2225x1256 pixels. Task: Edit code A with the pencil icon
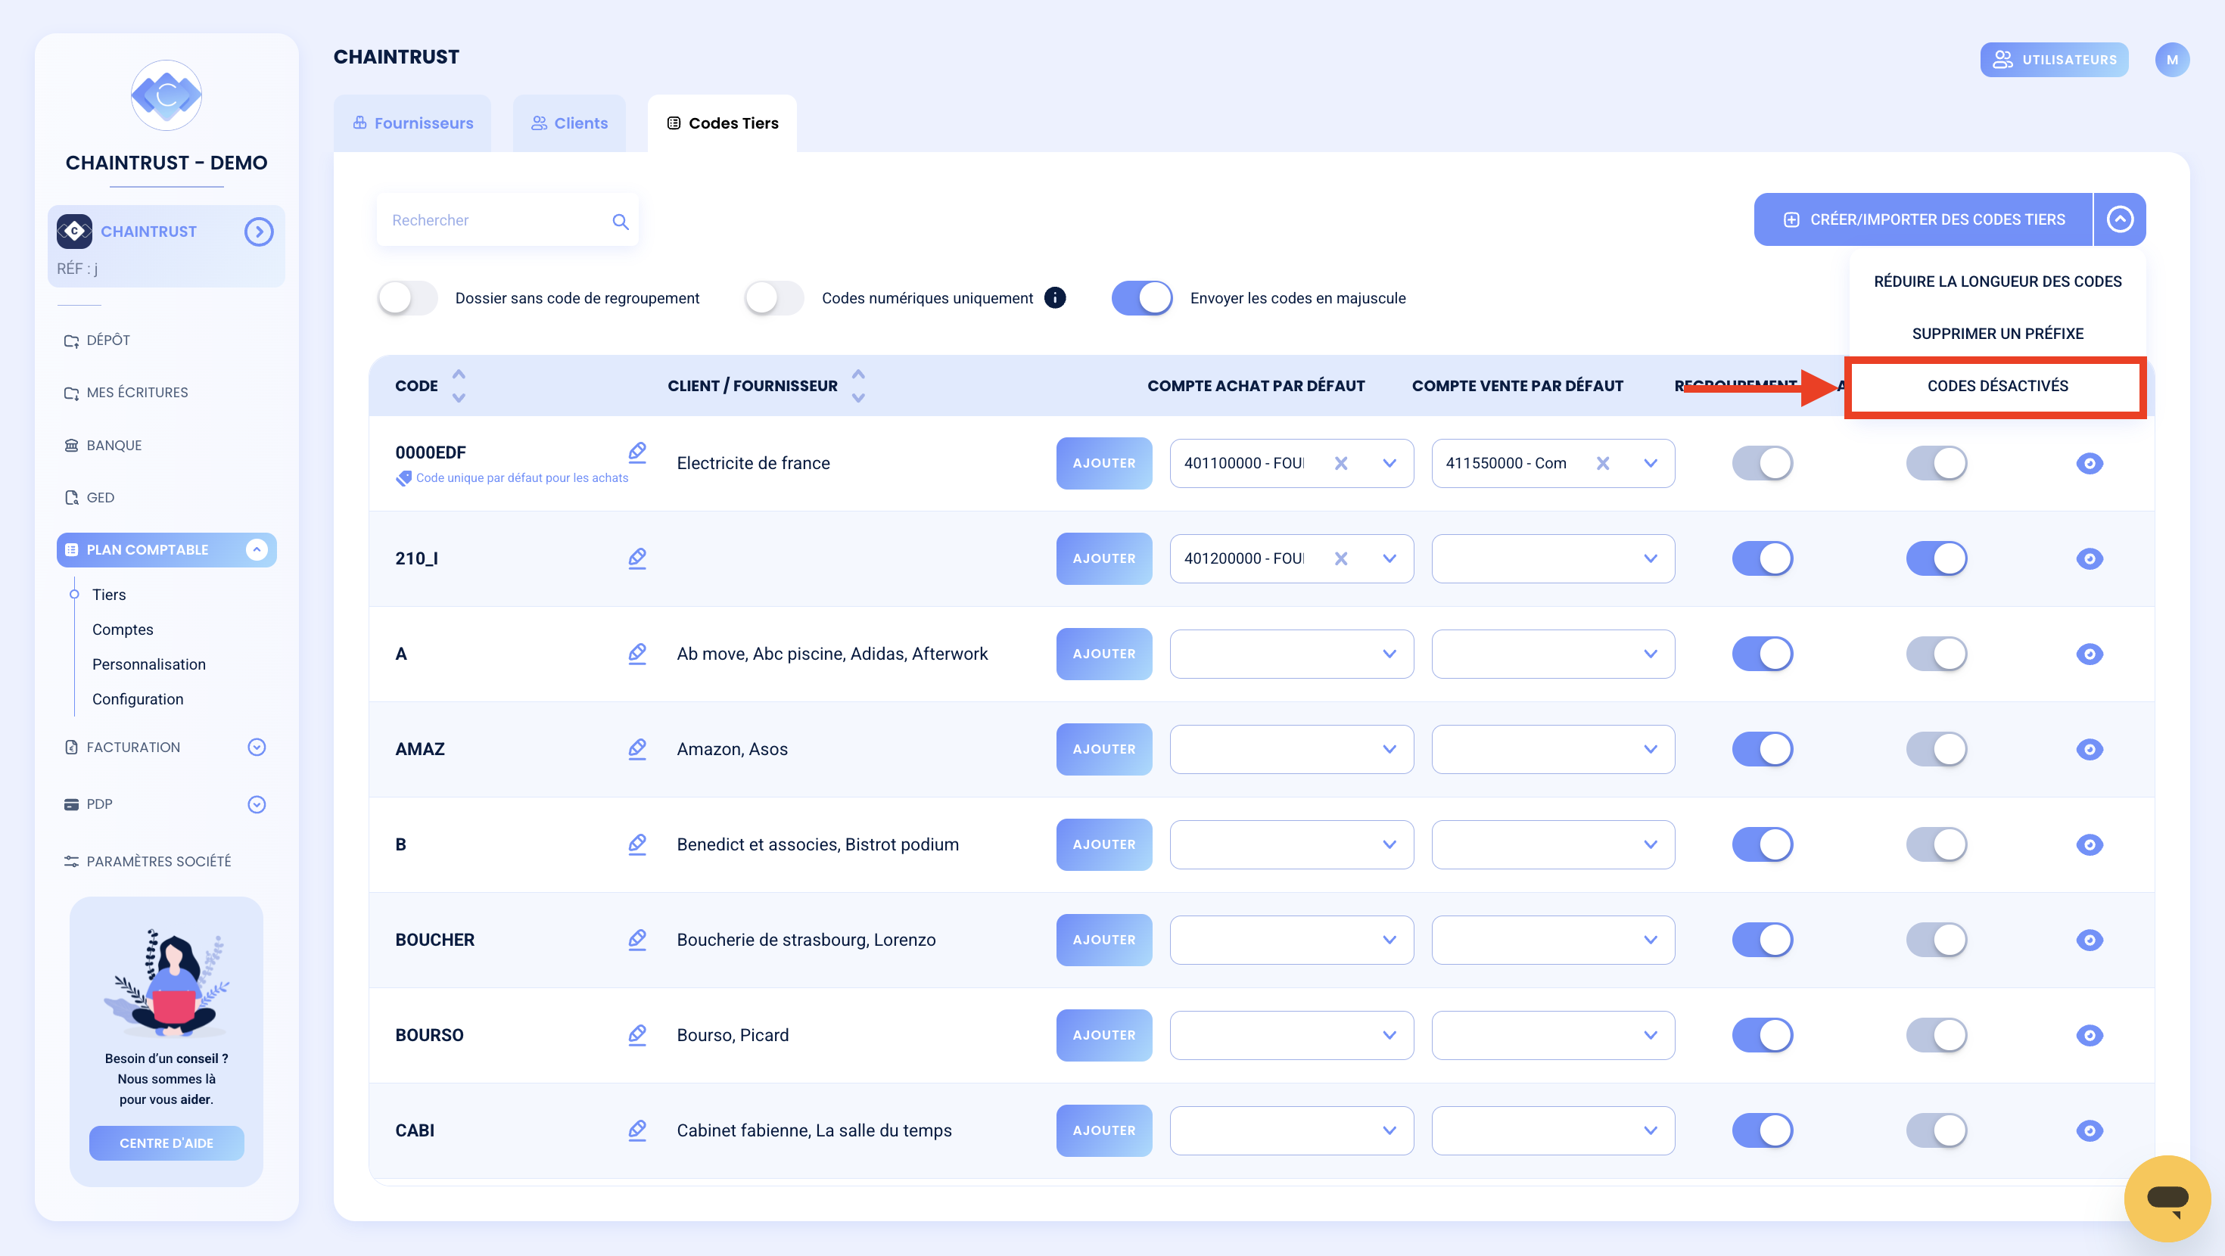[637, 653]
